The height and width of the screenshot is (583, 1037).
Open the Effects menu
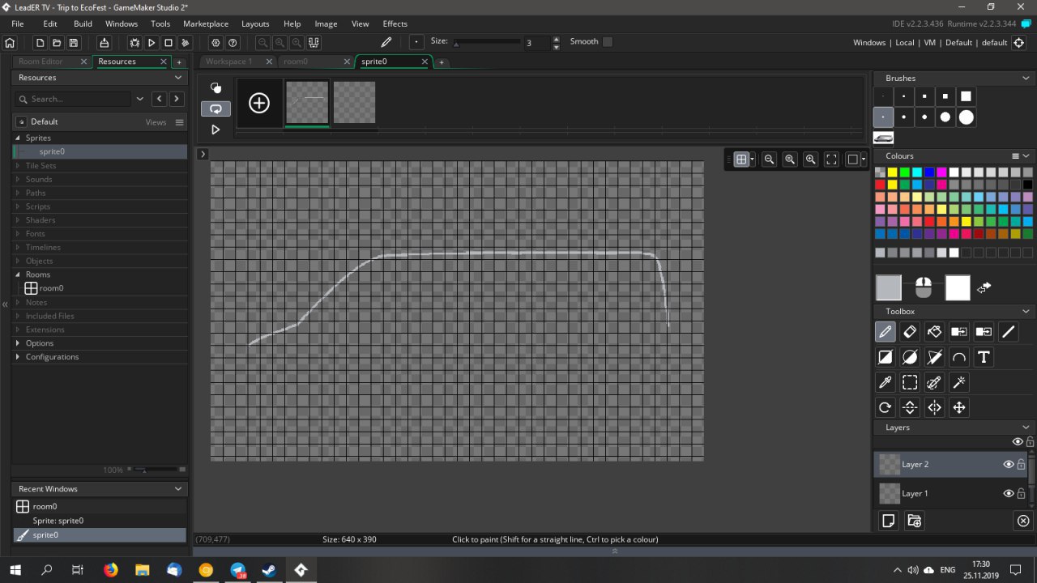pos(395,24)
